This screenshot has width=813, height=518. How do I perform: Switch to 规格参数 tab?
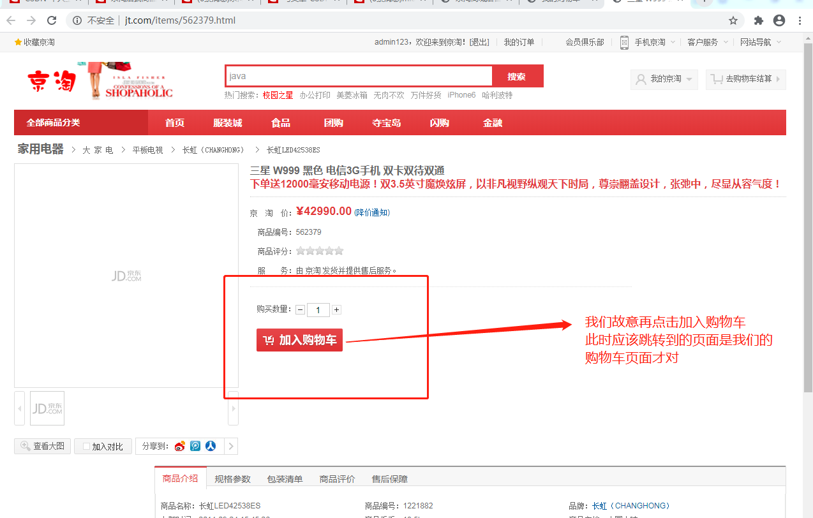(232, 478)
